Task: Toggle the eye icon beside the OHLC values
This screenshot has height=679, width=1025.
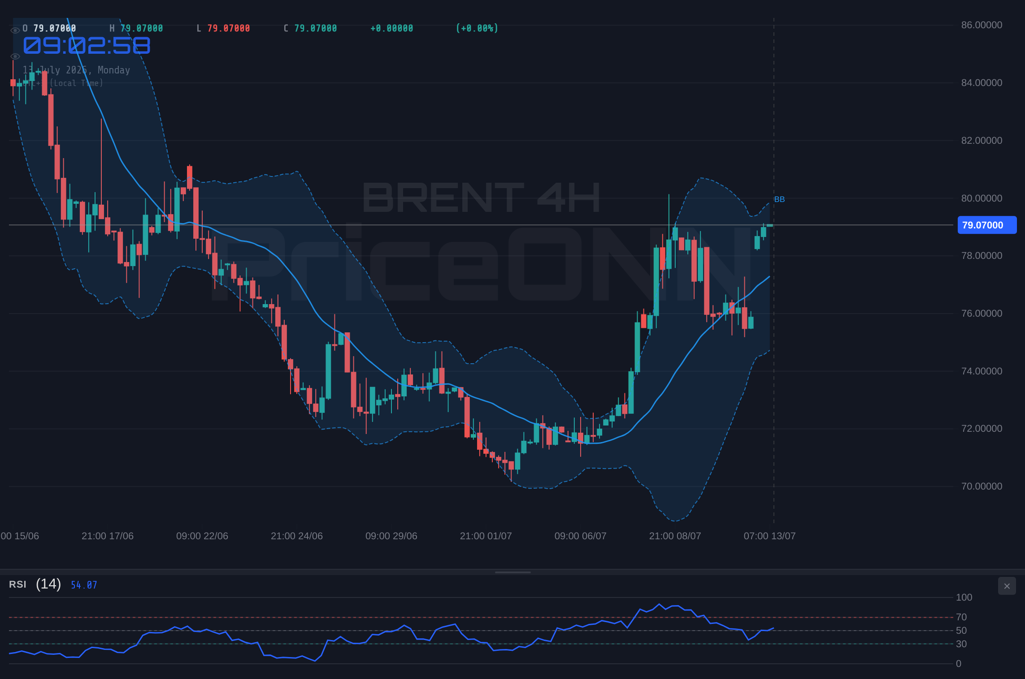Action: pyautogui.click(x=15, y=30)
